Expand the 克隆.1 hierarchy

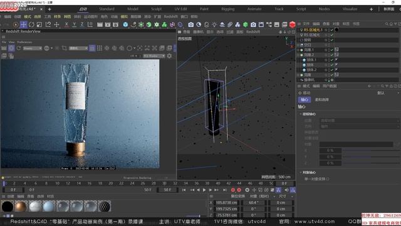point(298,50)
